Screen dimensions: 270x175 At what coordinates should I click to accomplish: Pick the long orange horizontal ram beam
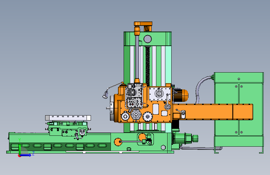pyautogui.click(x=213, y=111)
